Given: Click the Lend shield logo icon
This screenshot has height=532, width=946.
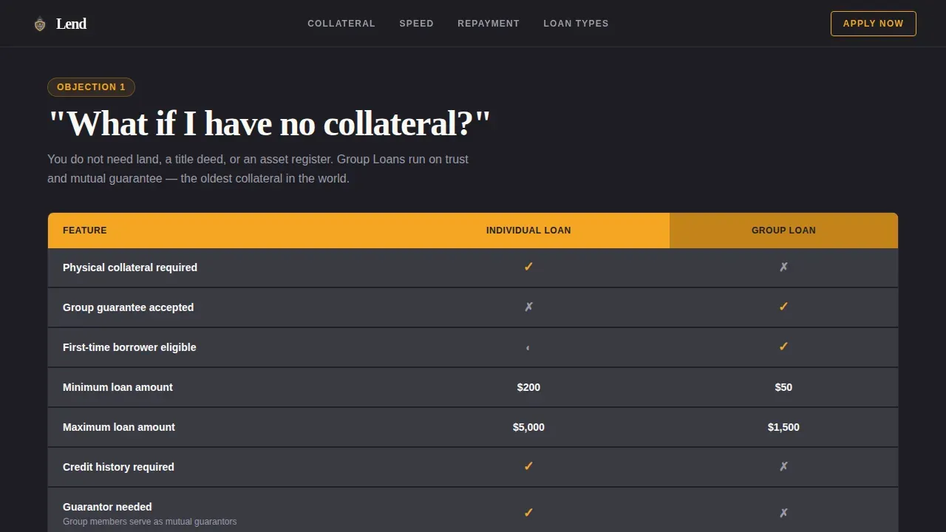Looking at the screenshot, I should [x=40, y=24].
